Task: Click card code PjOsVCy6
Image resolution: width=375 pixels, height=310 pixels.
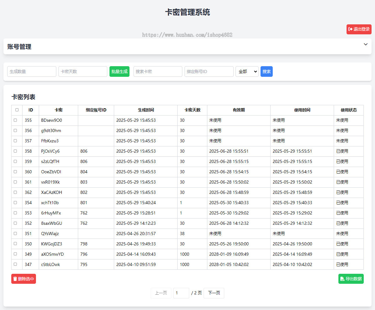Action: tap(50, 151)
